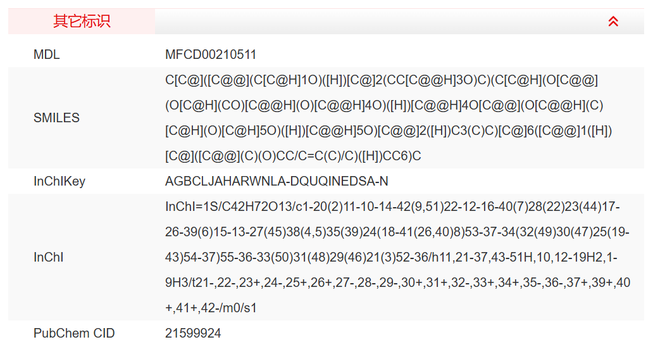Click the second line of the InChI string
This screenshot has height=349, width=653.
coord(397,232)
